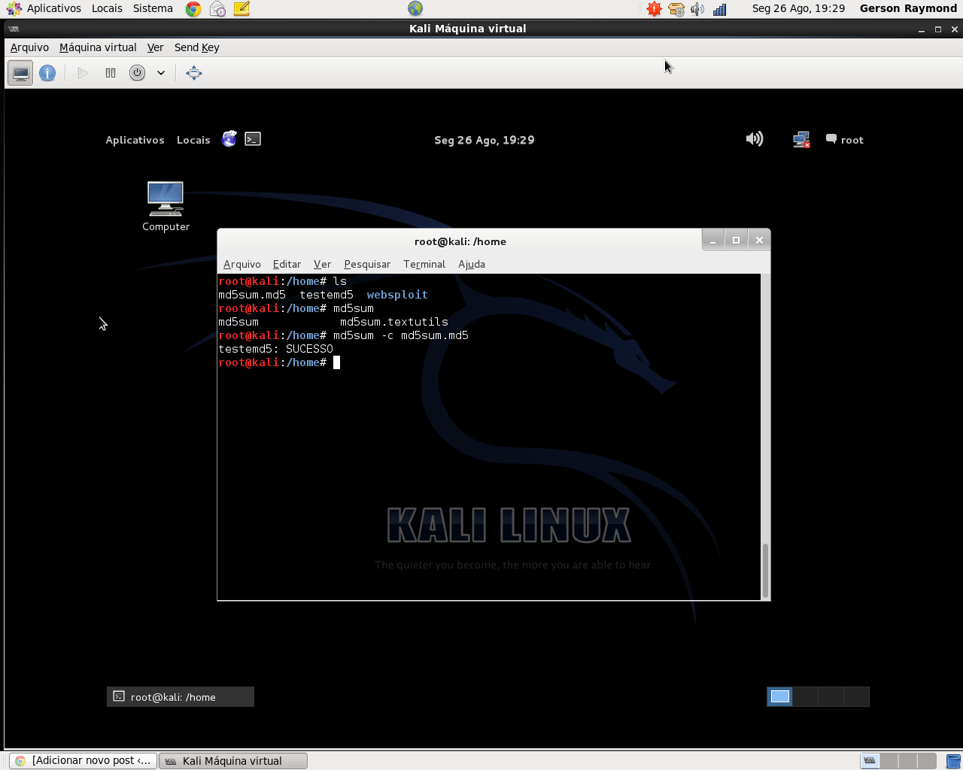Open root user menu in Kali
The width and height of the screenshot is (963, 770).
(845, 140)
